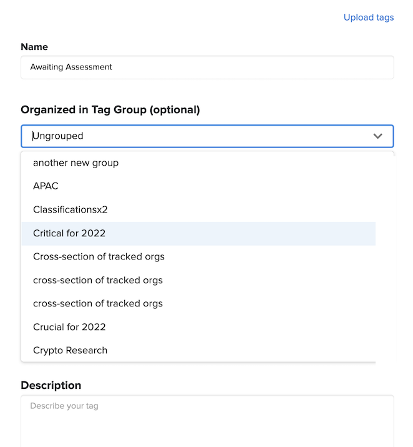Click the Upload tags link
Screen dimensions: 413x447
[368, 18]
